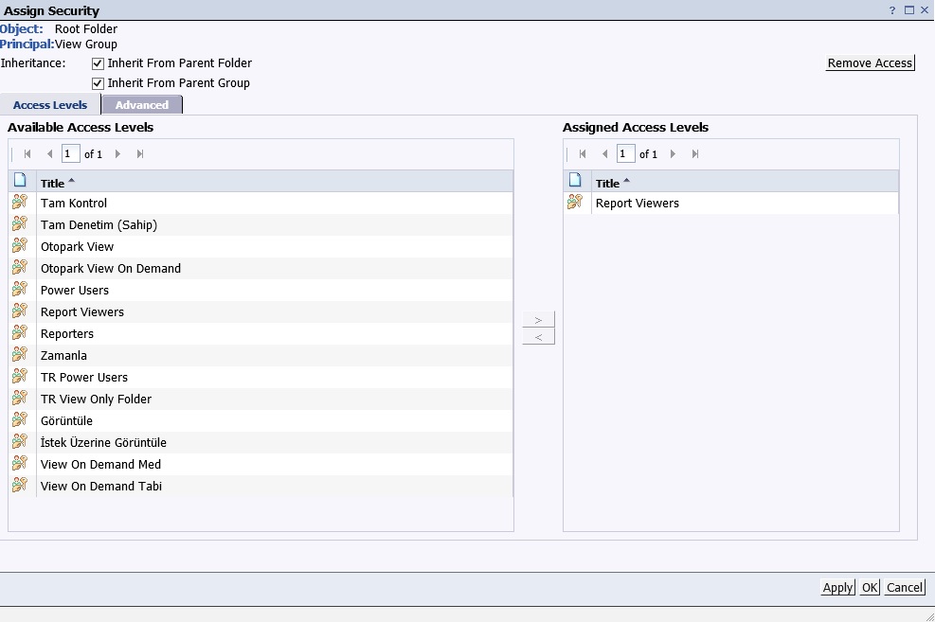The height and width of the screenshot is (622, 935).
Task: Click the Apply button
Action: (x=837, y=587)
